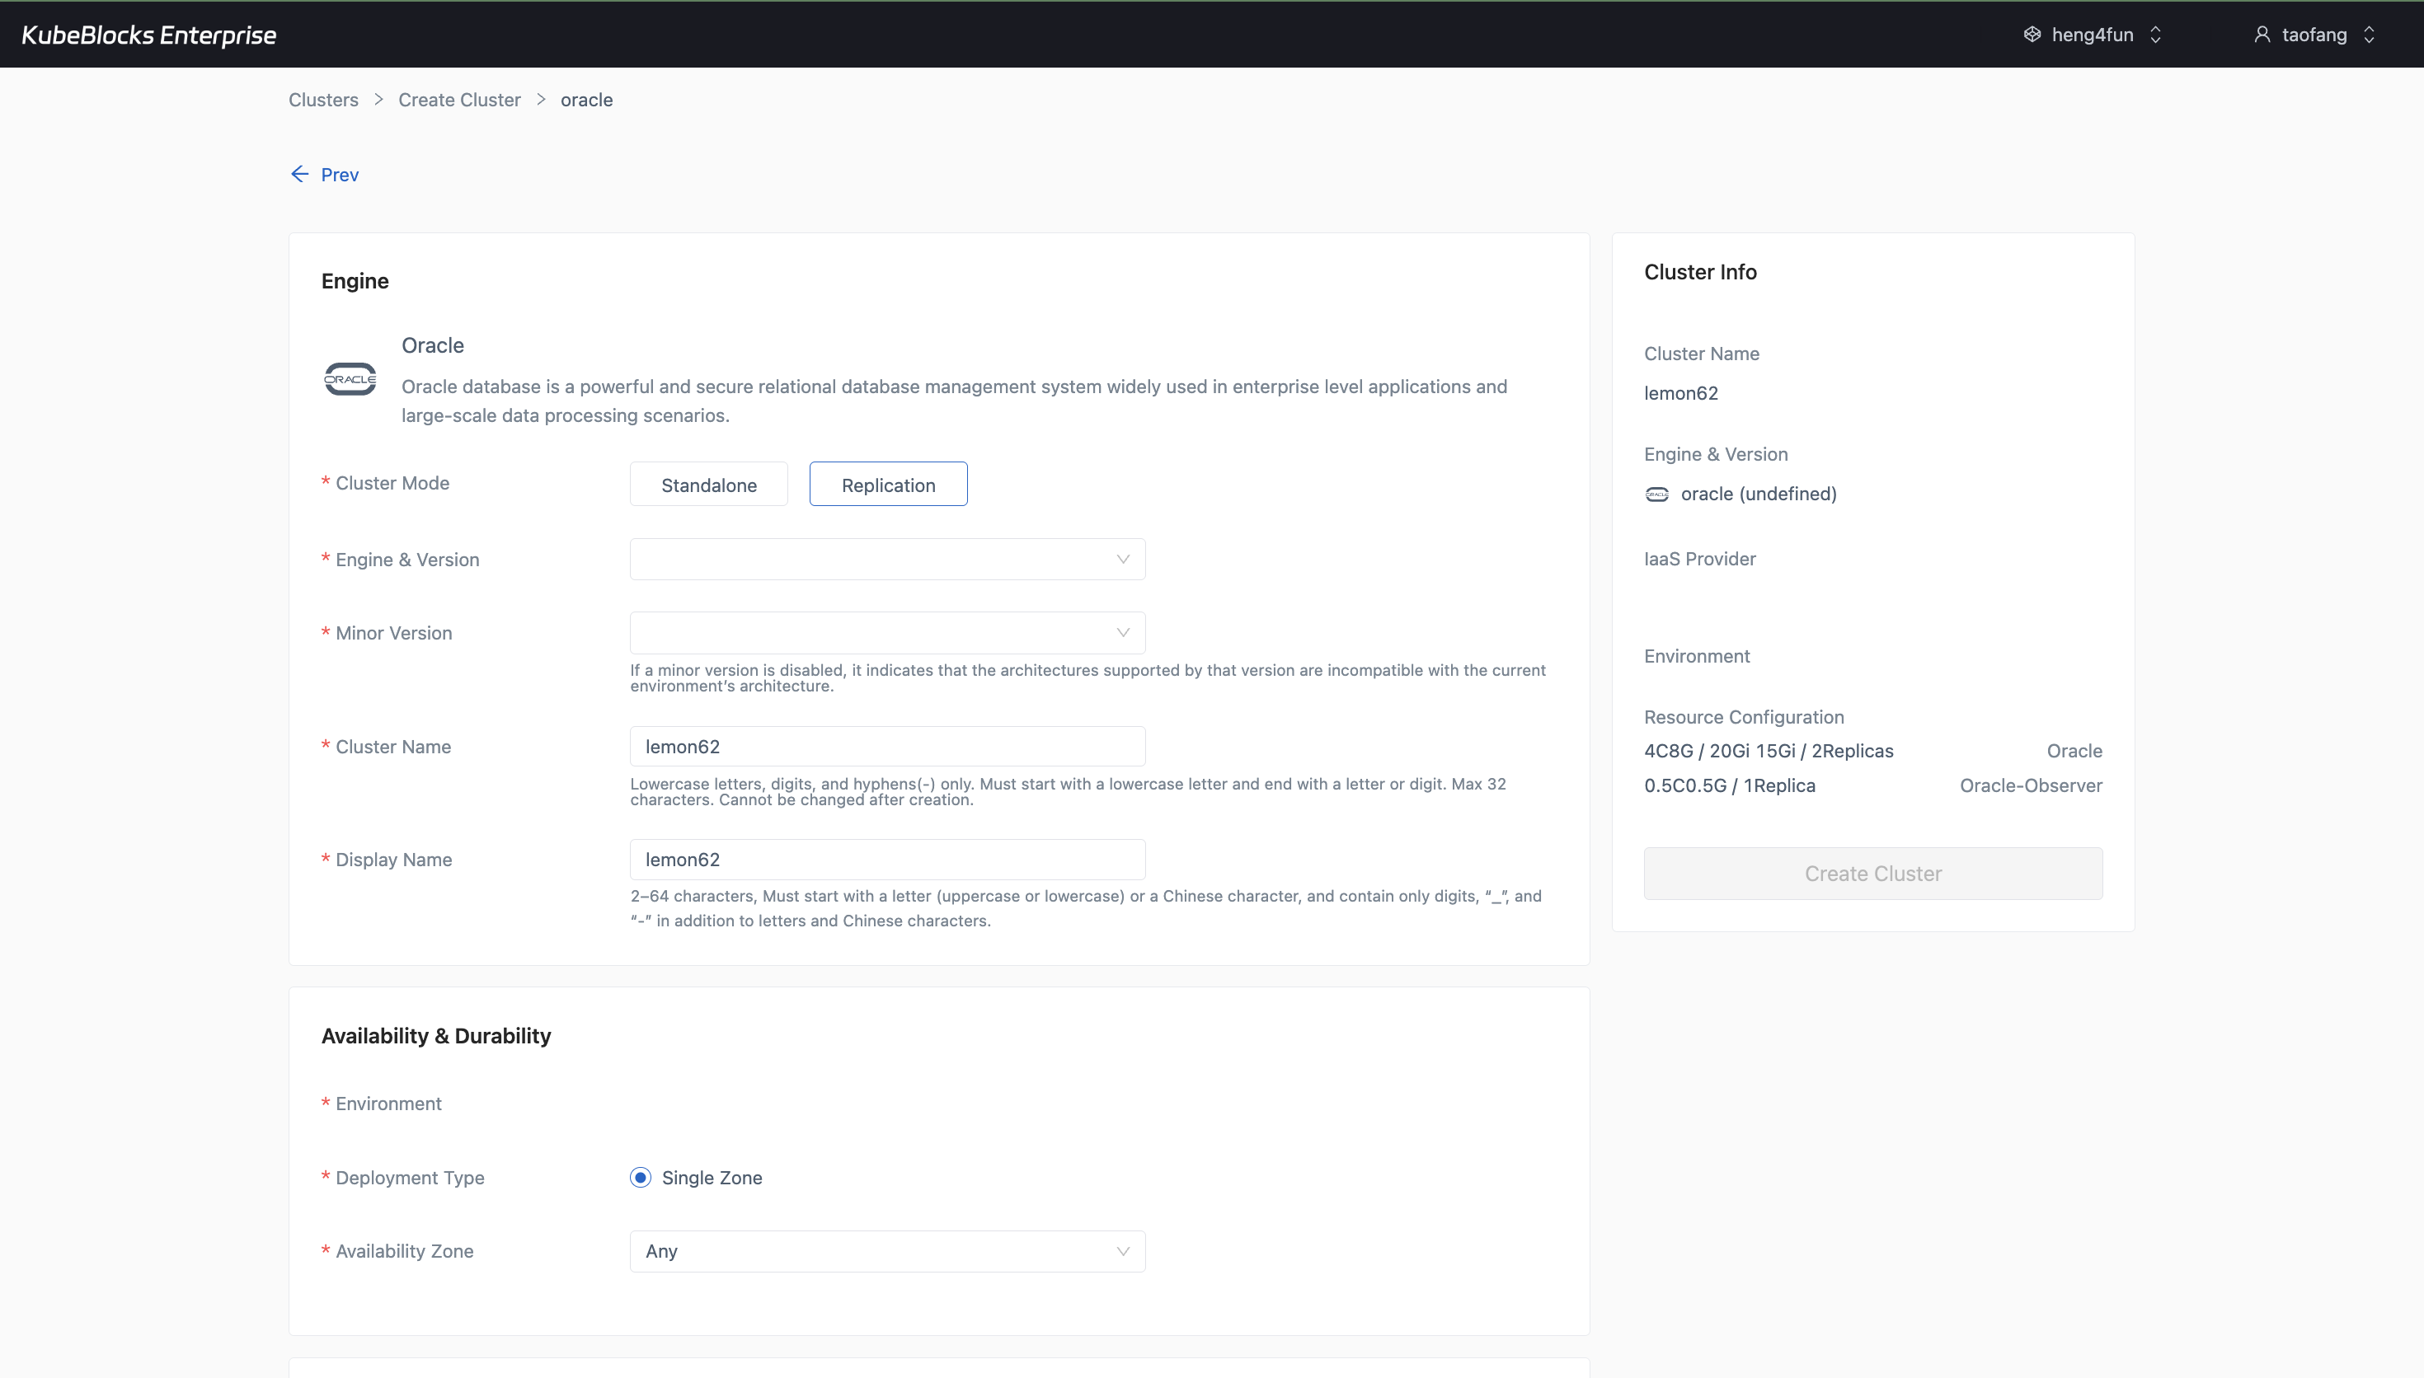
Task: Select the Single Zone radio button
Action: pyautogui.click(x=641, y=1178)
